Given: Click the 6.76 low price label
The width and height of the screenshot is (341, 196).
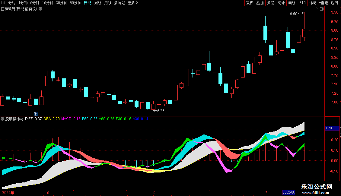Looking at the screenshot, I should click(161, 111).
